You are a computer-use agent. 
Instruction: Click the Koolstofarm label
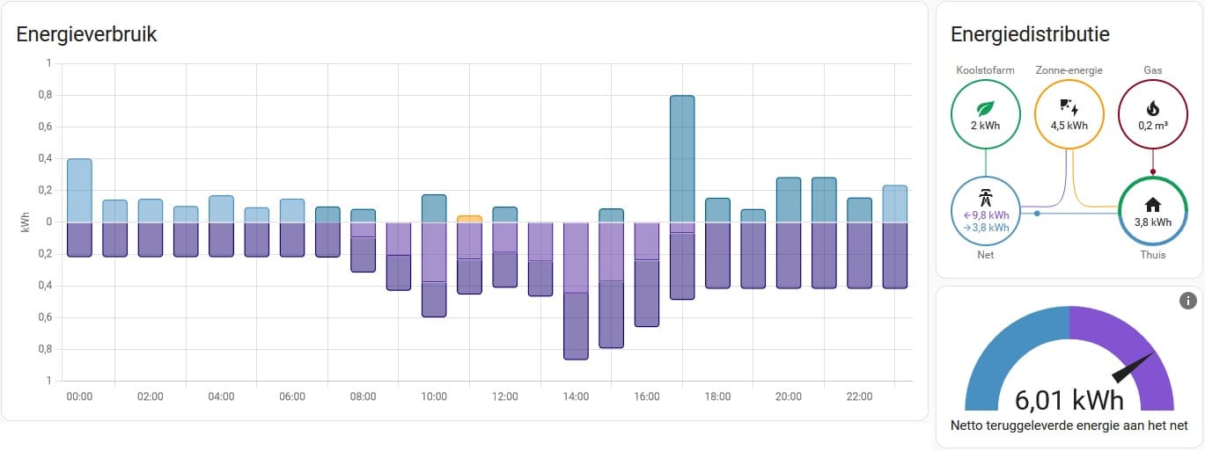(x=985, y=70)
